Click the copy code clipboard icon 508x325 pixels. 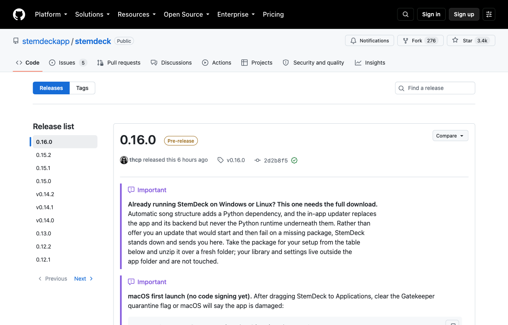coord(452,323)
